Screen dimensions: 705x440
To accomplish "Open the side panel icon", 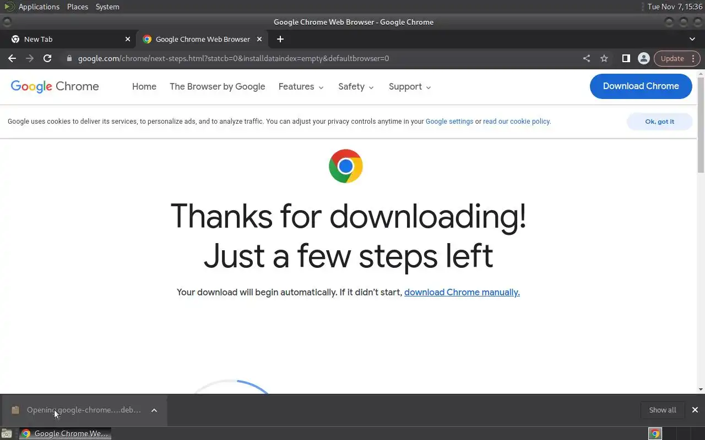I will (626, 58).
